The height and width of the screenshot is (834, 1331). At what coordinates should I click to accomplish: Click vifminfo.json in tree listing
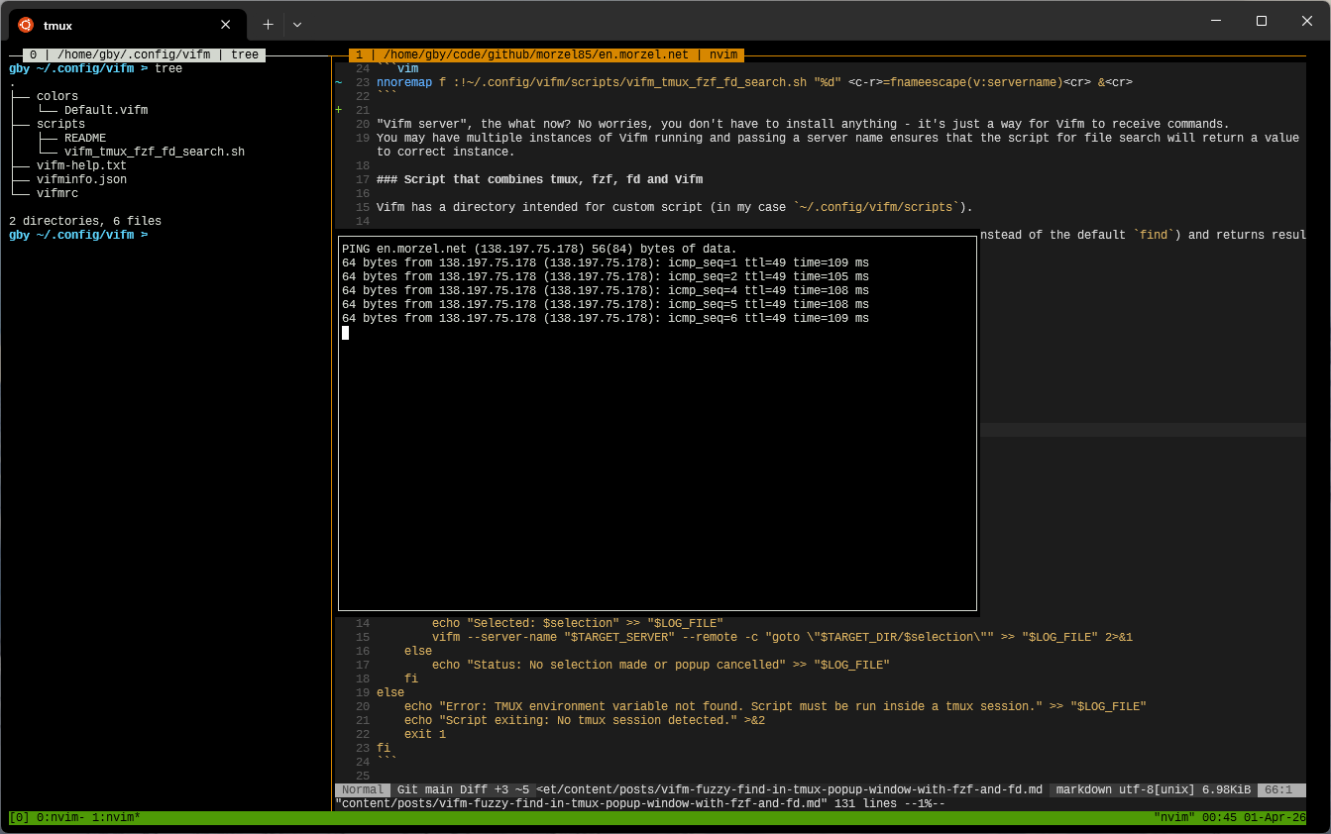[x=81, y=180]
